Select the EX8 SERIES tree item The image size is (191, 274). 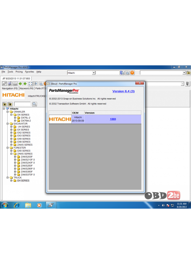(x=24, y=142)
